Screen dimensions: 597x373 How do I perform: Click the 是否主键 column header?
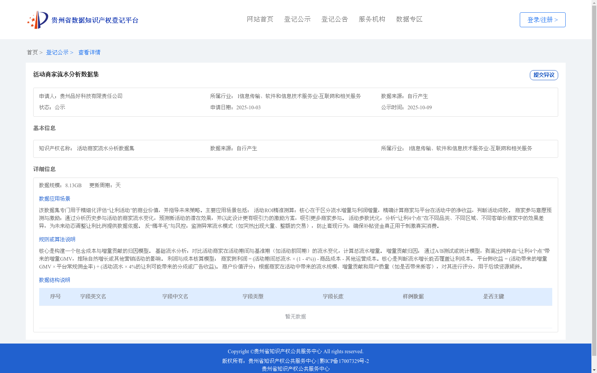tap(494, 297)
